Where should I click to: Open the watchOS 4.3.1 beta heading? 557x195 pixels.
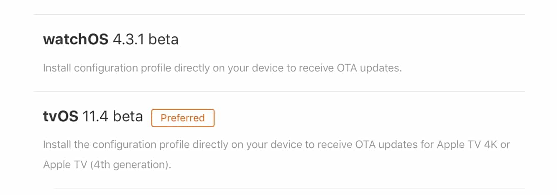coord(110,39)
